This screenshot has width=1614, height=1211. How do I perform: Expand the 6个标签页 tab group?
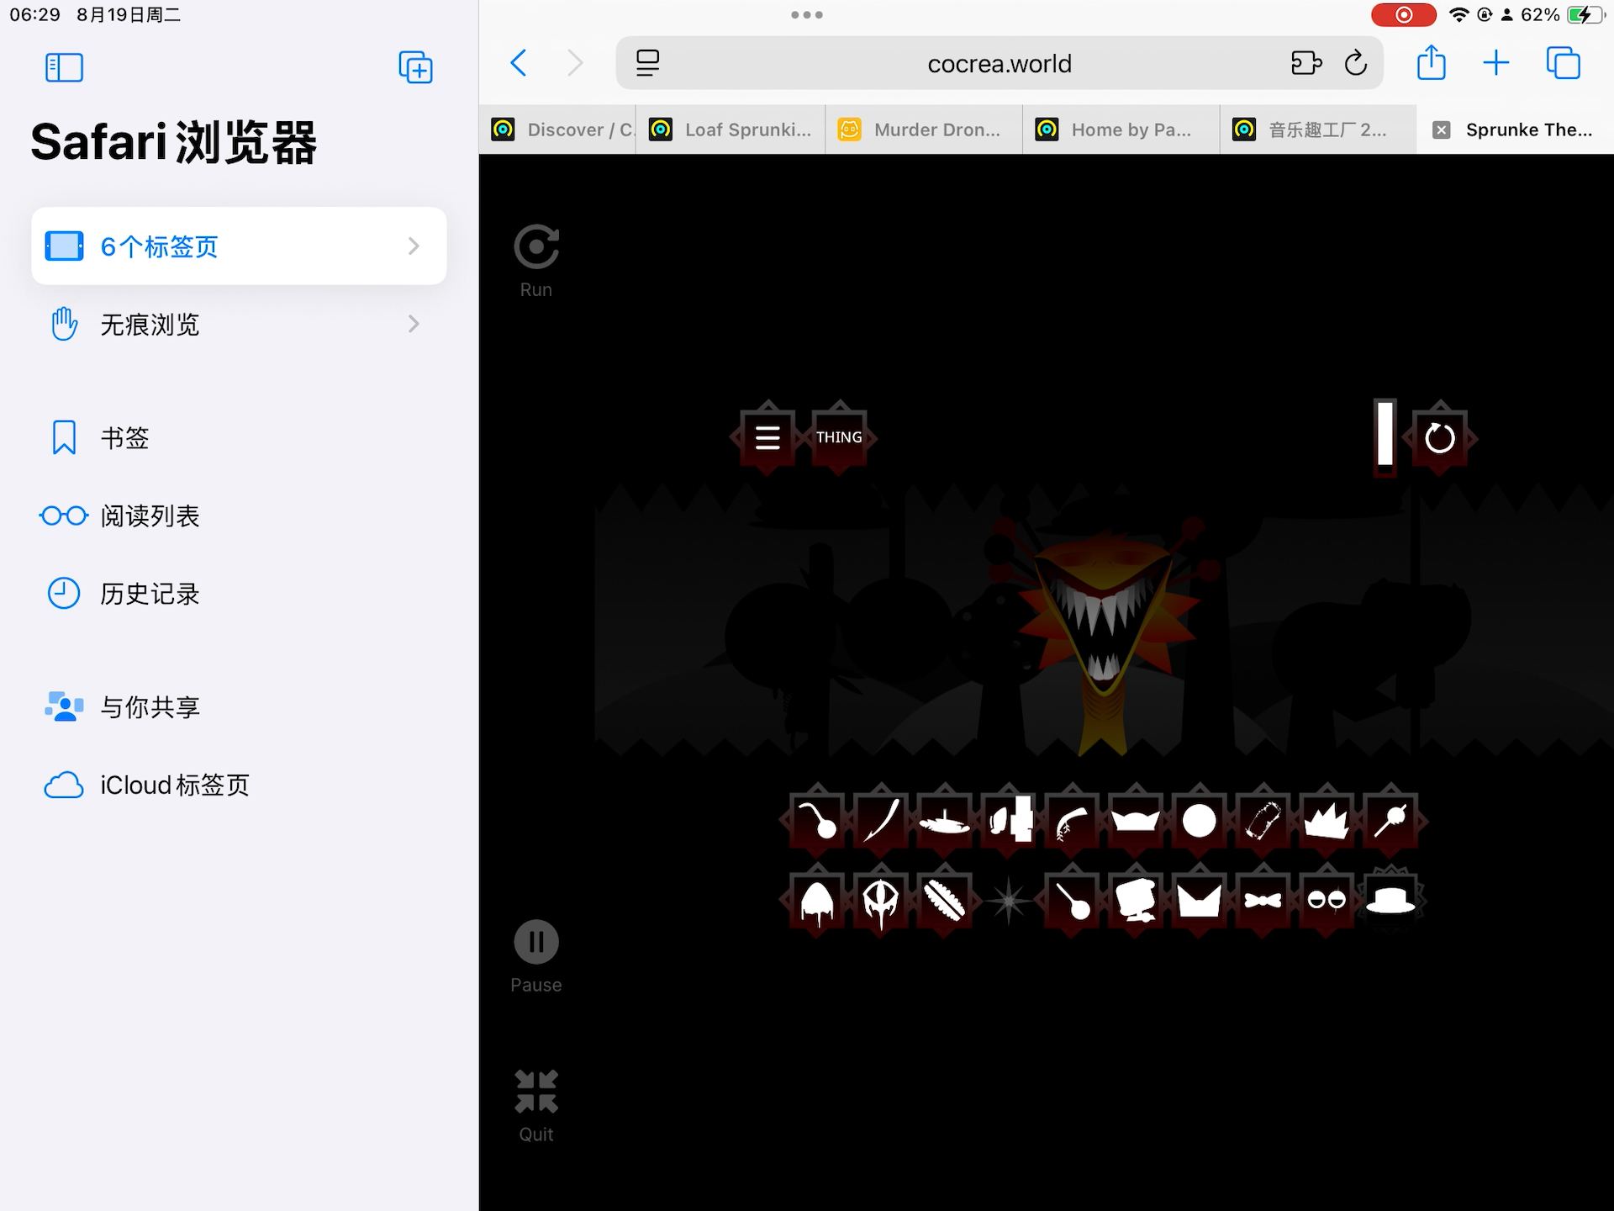click(x=239, y=246)
